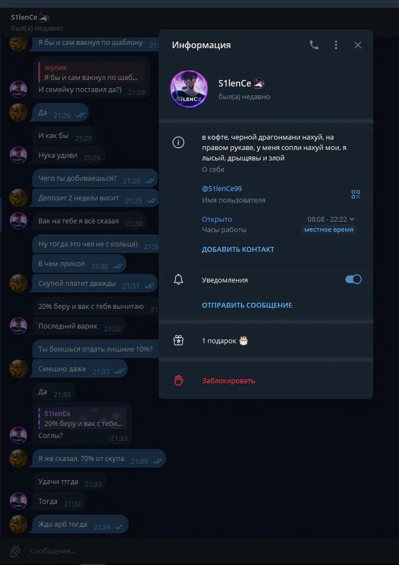
Task: Open the large S1lenCe profile avatar
Action: point(189,89)
